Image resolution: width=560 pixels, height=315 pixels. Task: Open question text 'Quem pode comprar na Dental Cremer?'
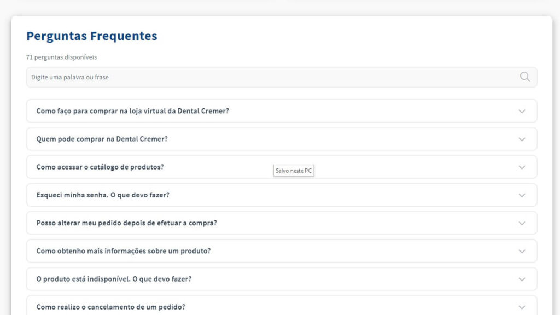point(102,139)
